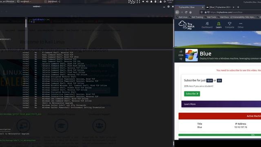Open the notification bell in top panel
The width and height of the screenshot is (261, 147).
[x=151, y=2]
